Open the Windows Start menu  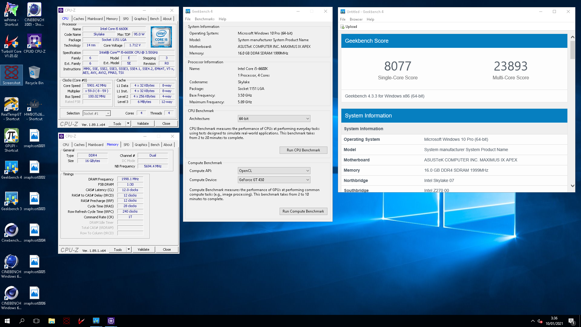tap(7, 321)
